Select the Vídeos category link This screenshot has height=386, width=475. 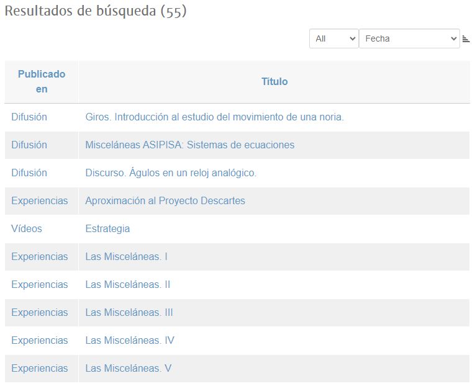27,229
